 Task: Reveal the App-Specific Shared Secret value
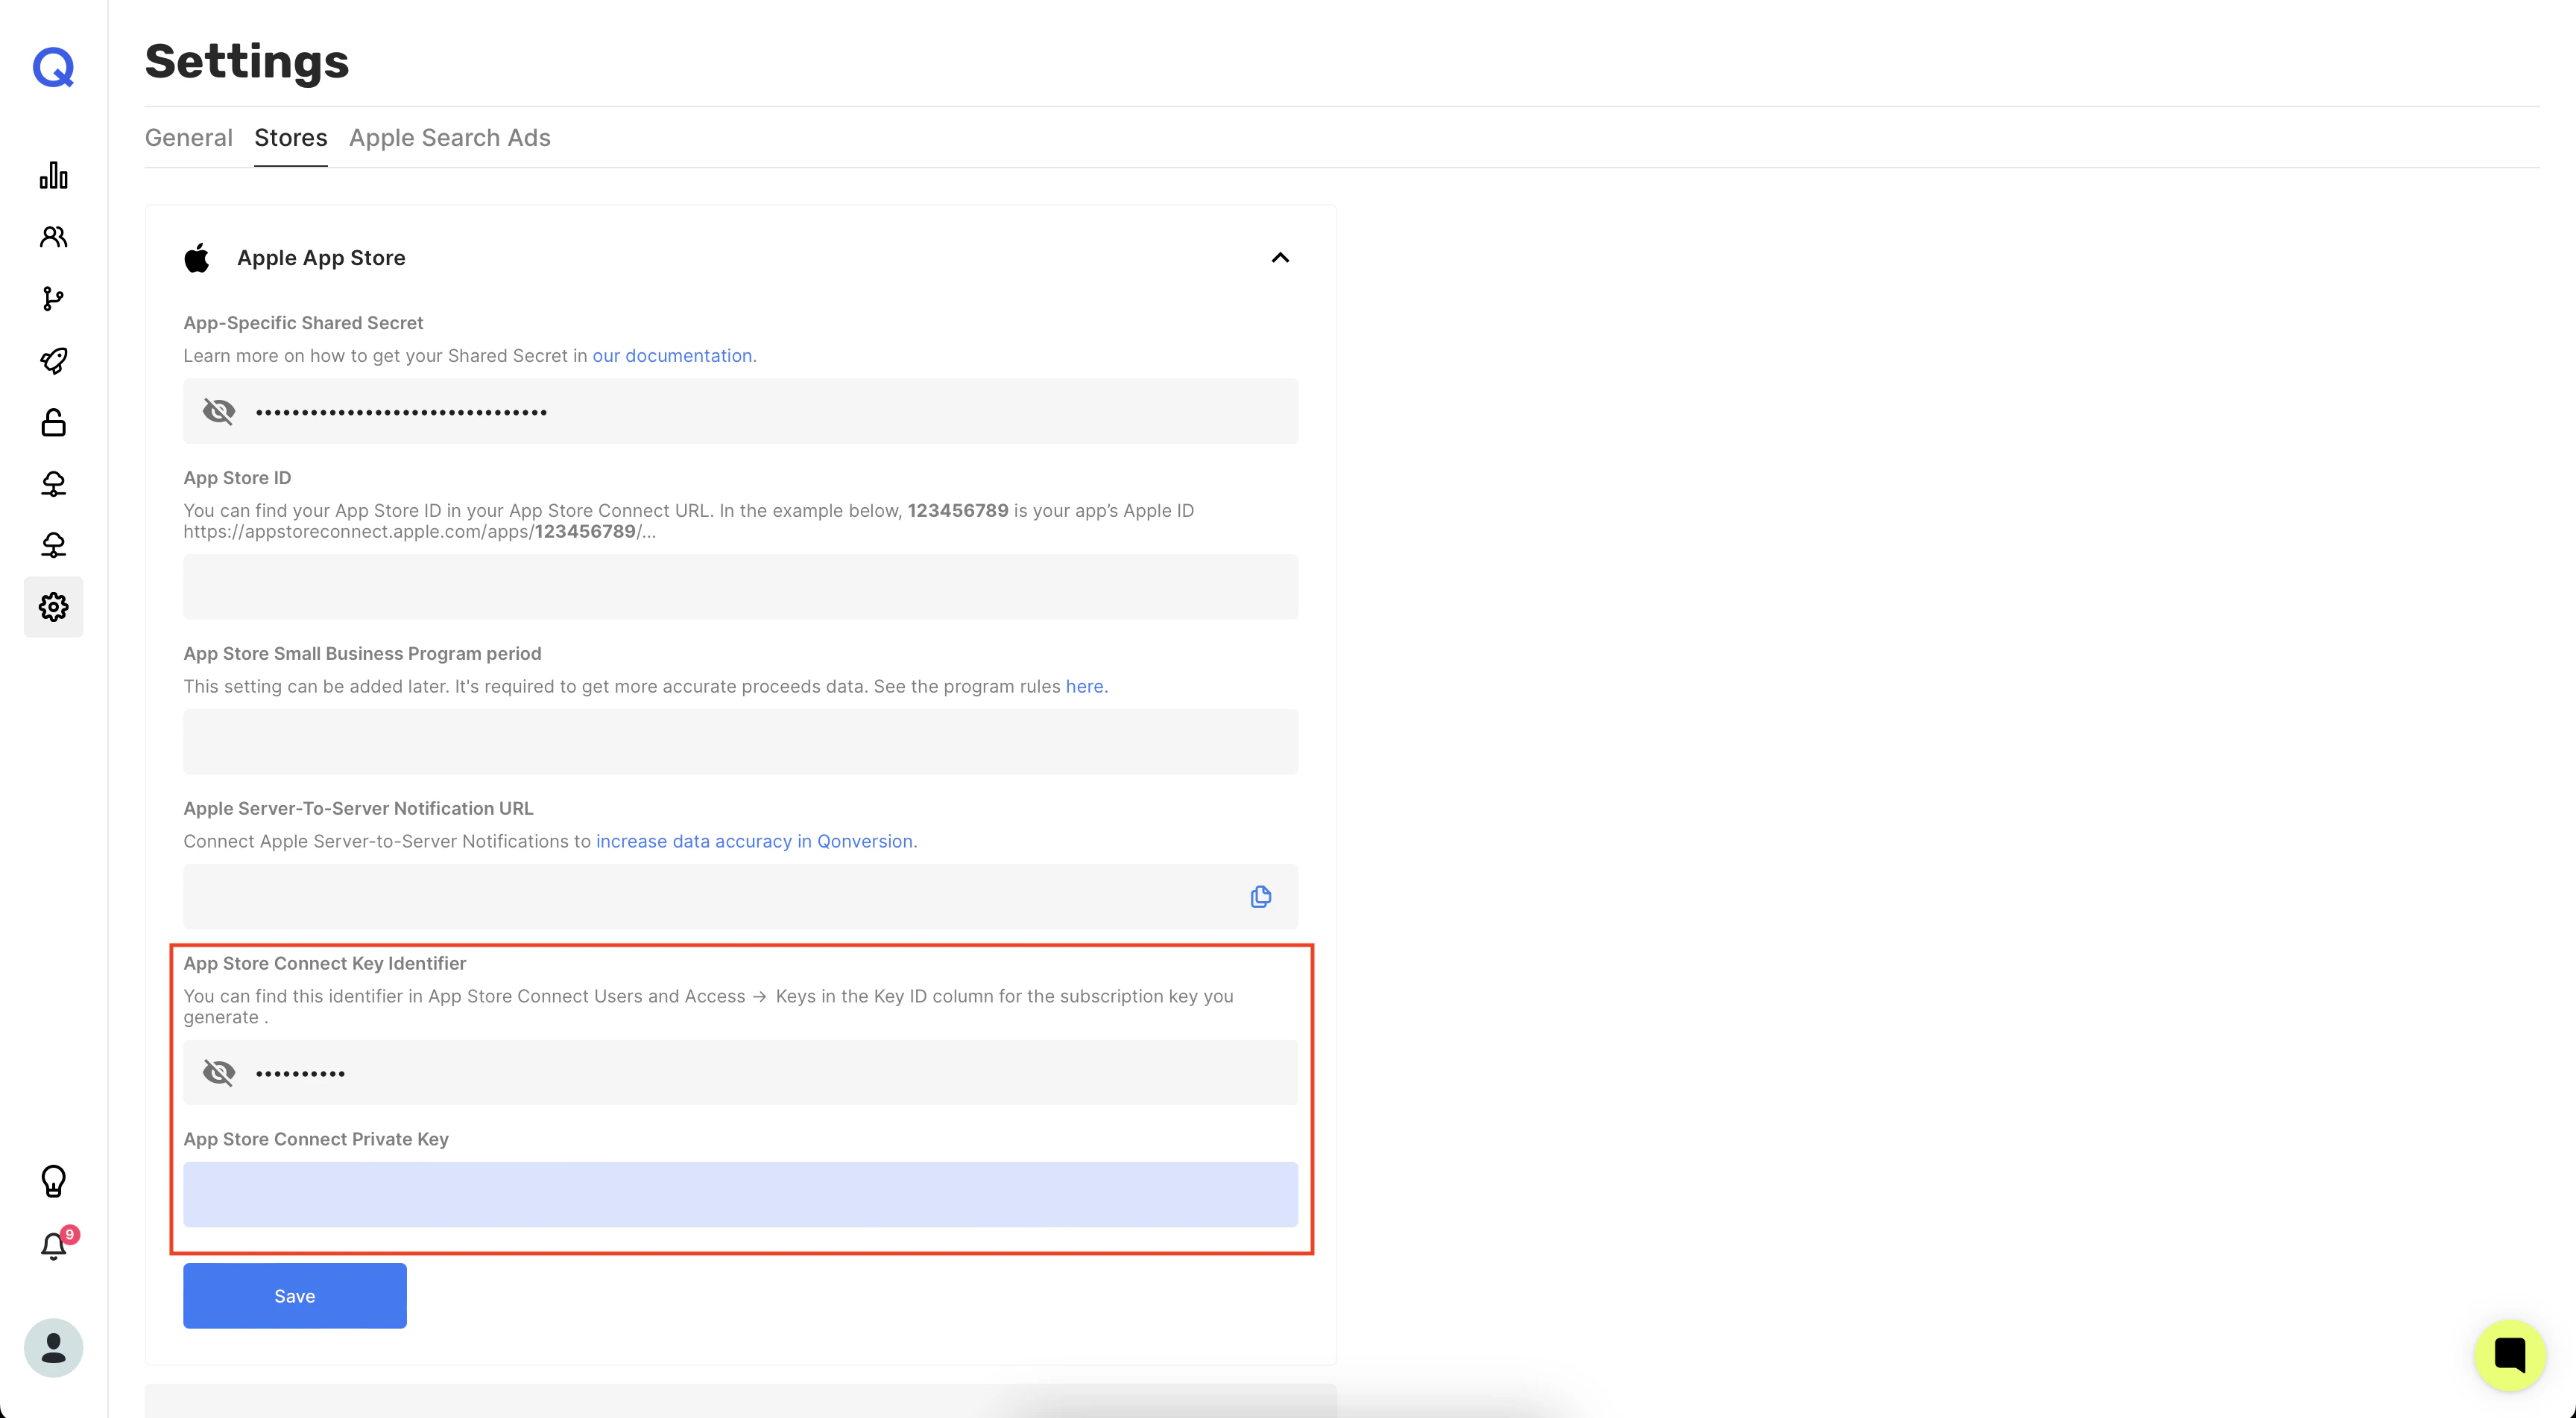click(x=219, y=412)
